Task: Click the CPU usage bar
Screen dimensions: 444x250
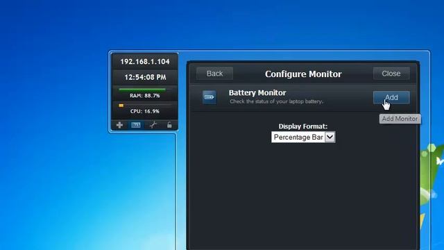Action: pos(145,105)
